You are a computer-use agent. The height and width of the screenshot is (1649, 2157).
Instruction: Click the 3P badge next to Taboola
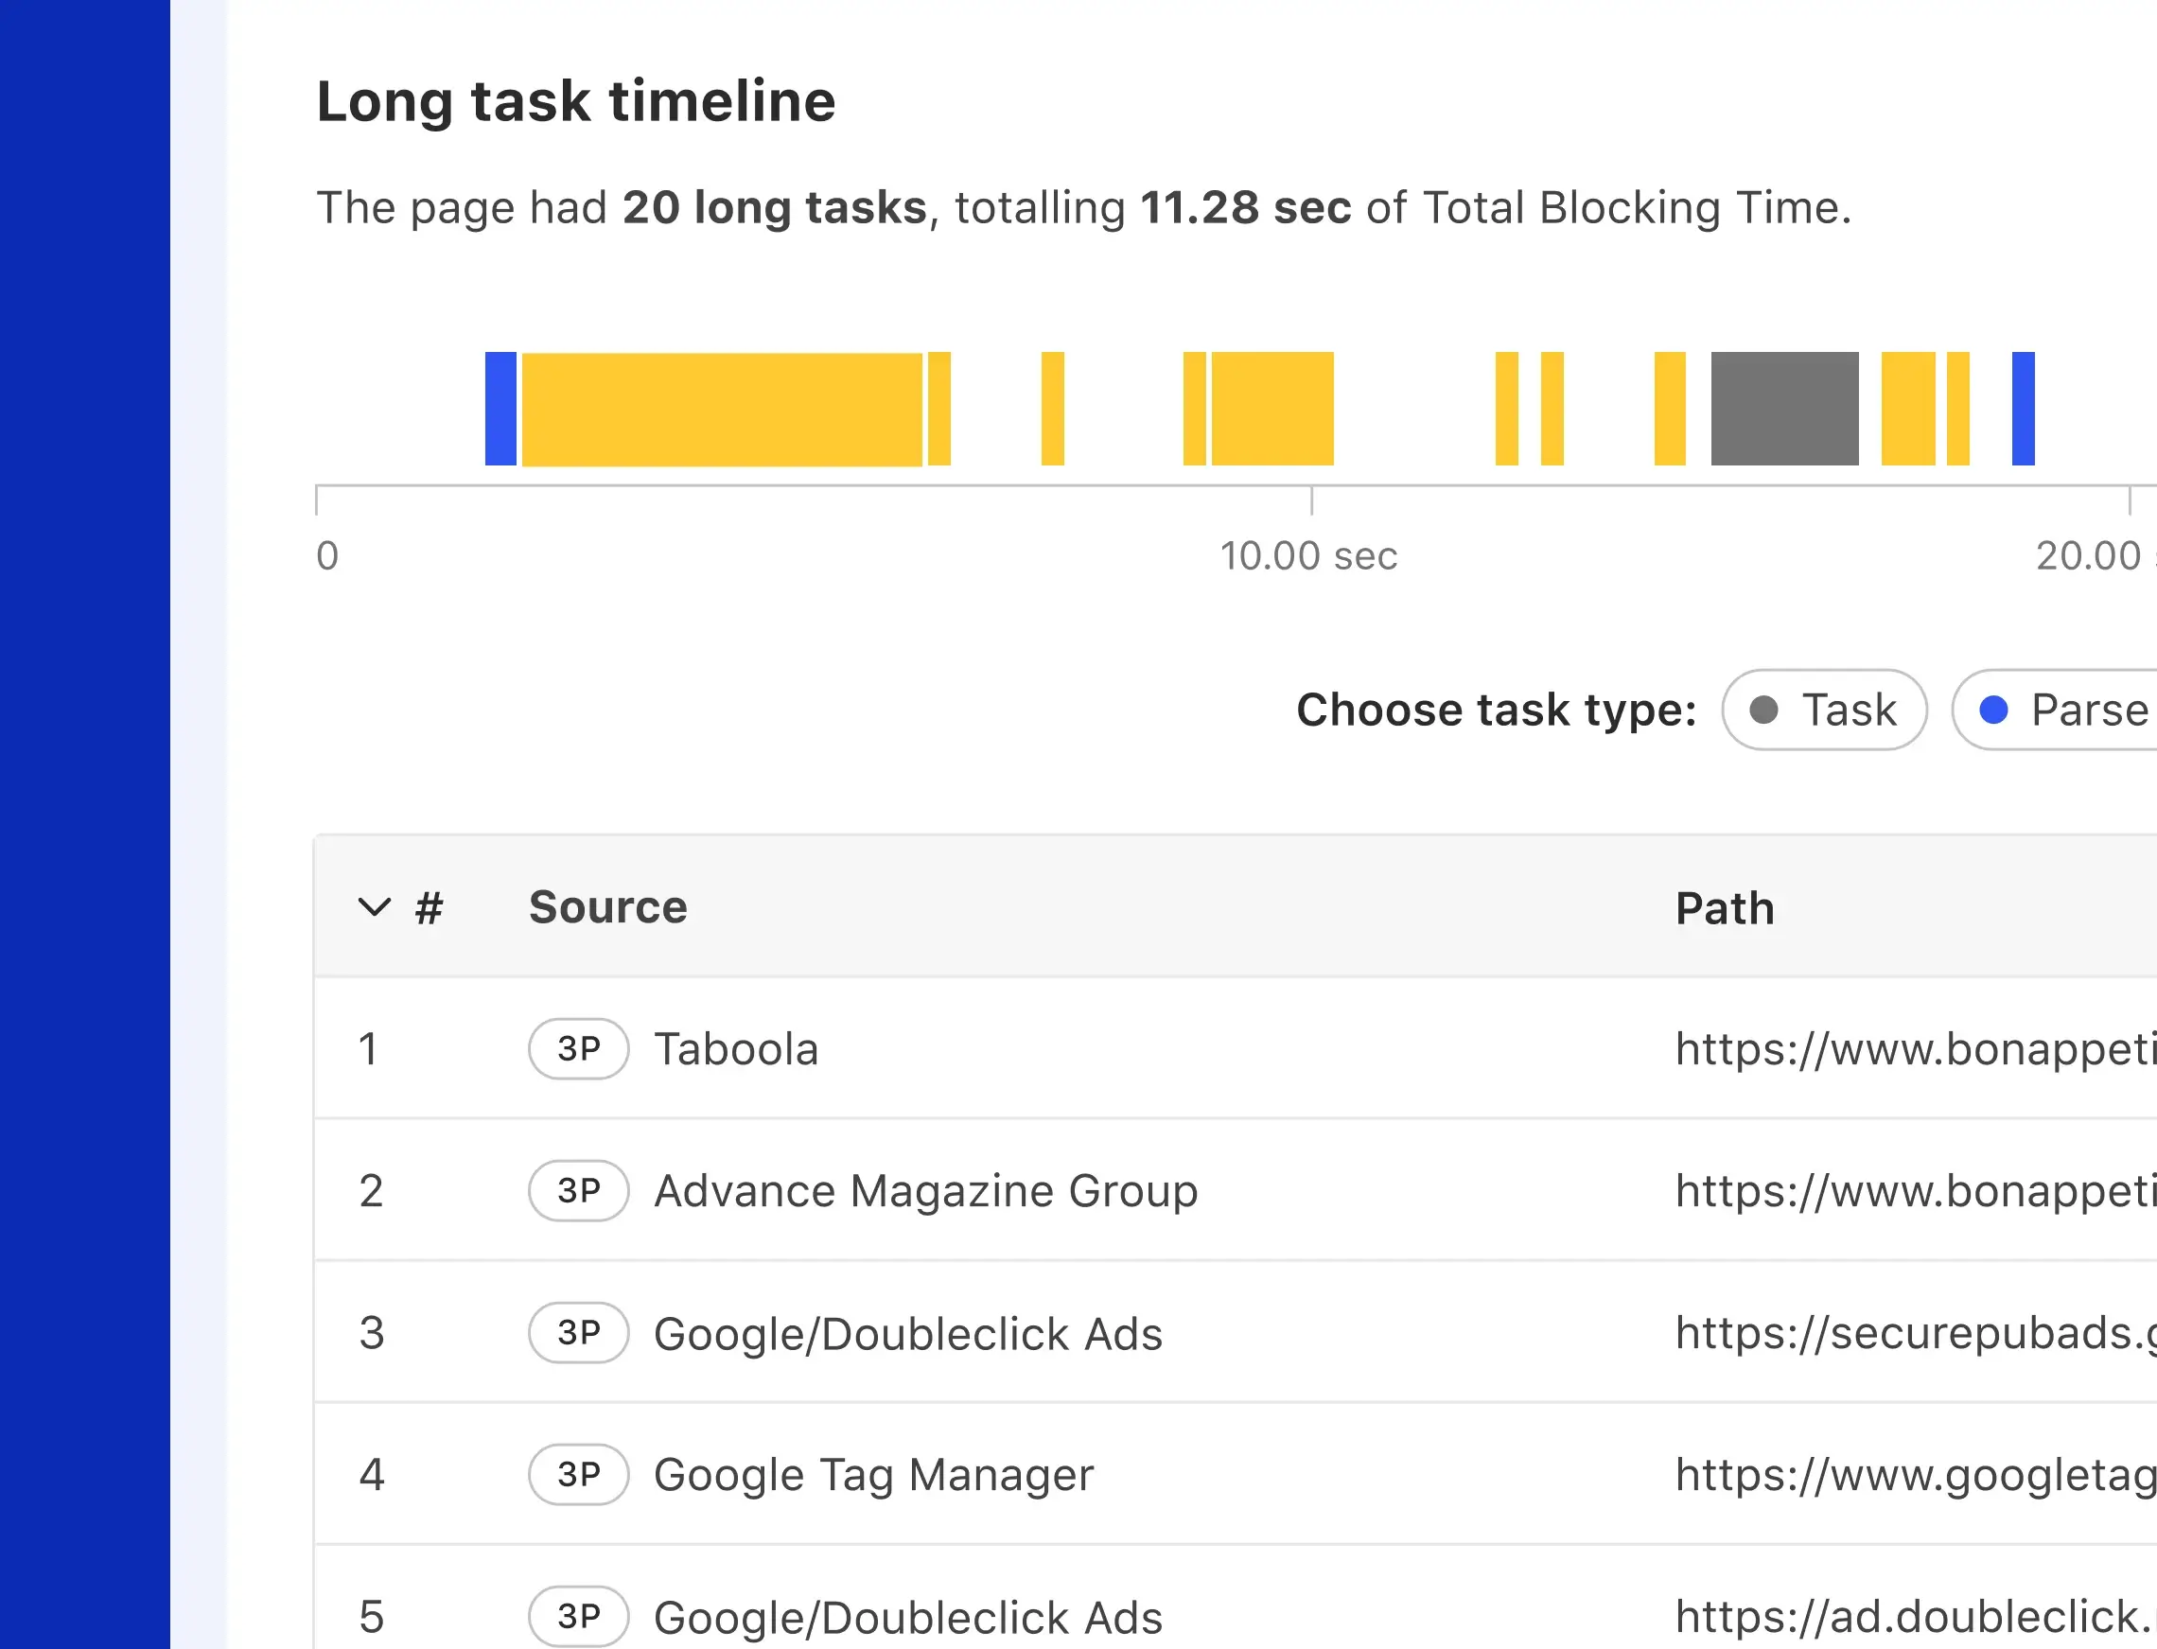[x=578, y=1048]
